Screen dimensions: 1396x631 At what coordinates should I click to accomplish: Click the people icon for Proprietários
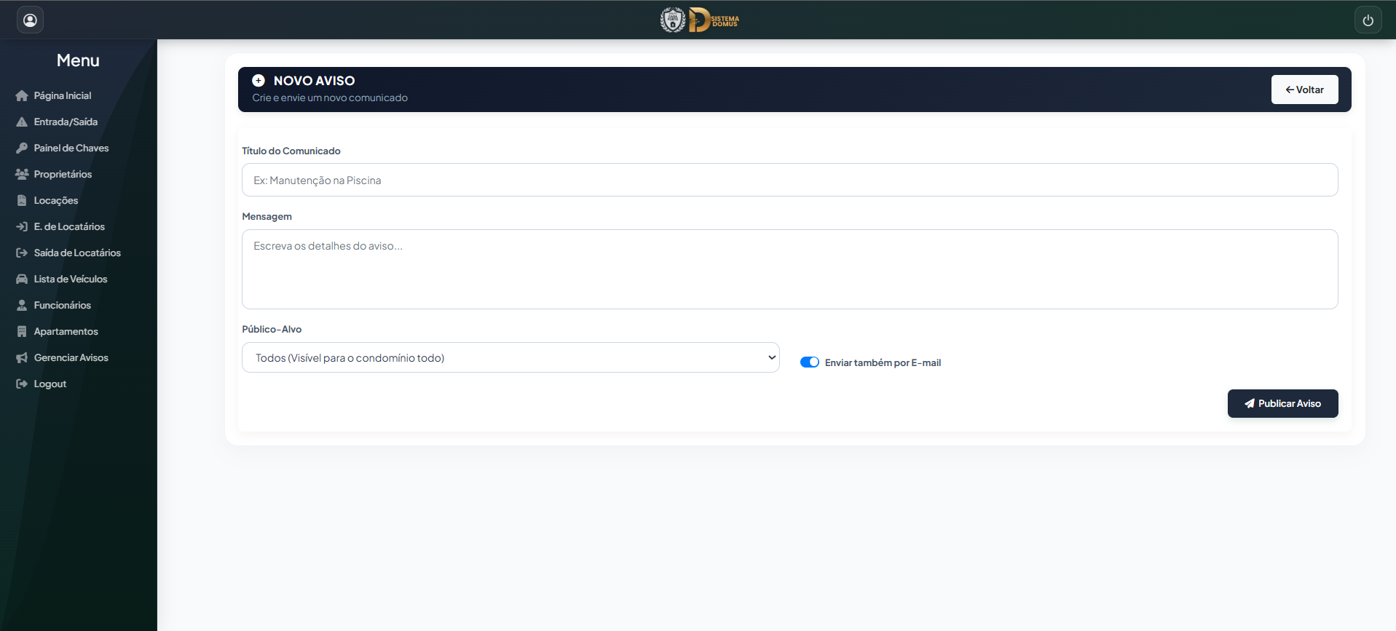[22, 175]
